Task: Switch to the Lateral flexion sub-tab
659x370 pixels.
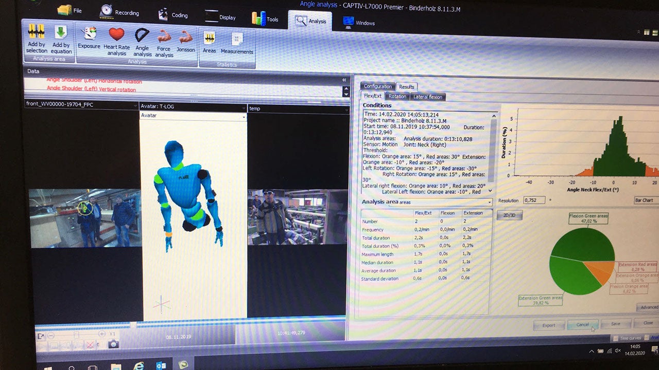Action: [427, 97]
